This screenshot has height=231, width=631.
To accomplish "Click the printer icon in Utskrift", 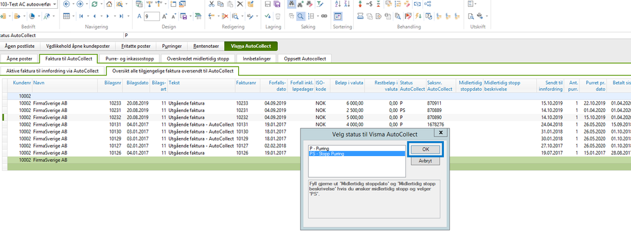I will 480,16.
